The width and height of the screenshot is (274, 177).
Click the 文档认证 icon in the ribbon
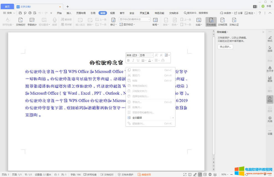(234, 22)
